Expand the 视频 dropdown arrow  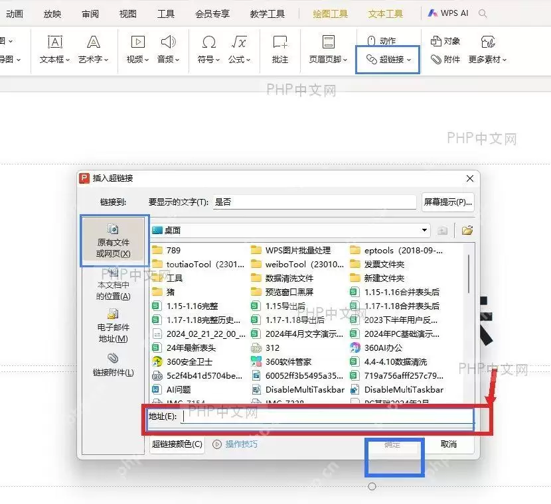[147, 60]
